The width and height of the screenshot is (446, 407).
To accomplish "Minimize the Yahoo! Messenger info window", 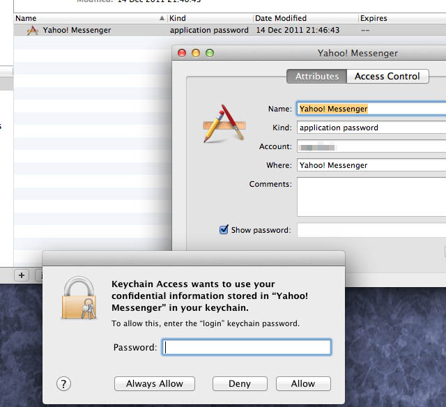I will 196,53.
